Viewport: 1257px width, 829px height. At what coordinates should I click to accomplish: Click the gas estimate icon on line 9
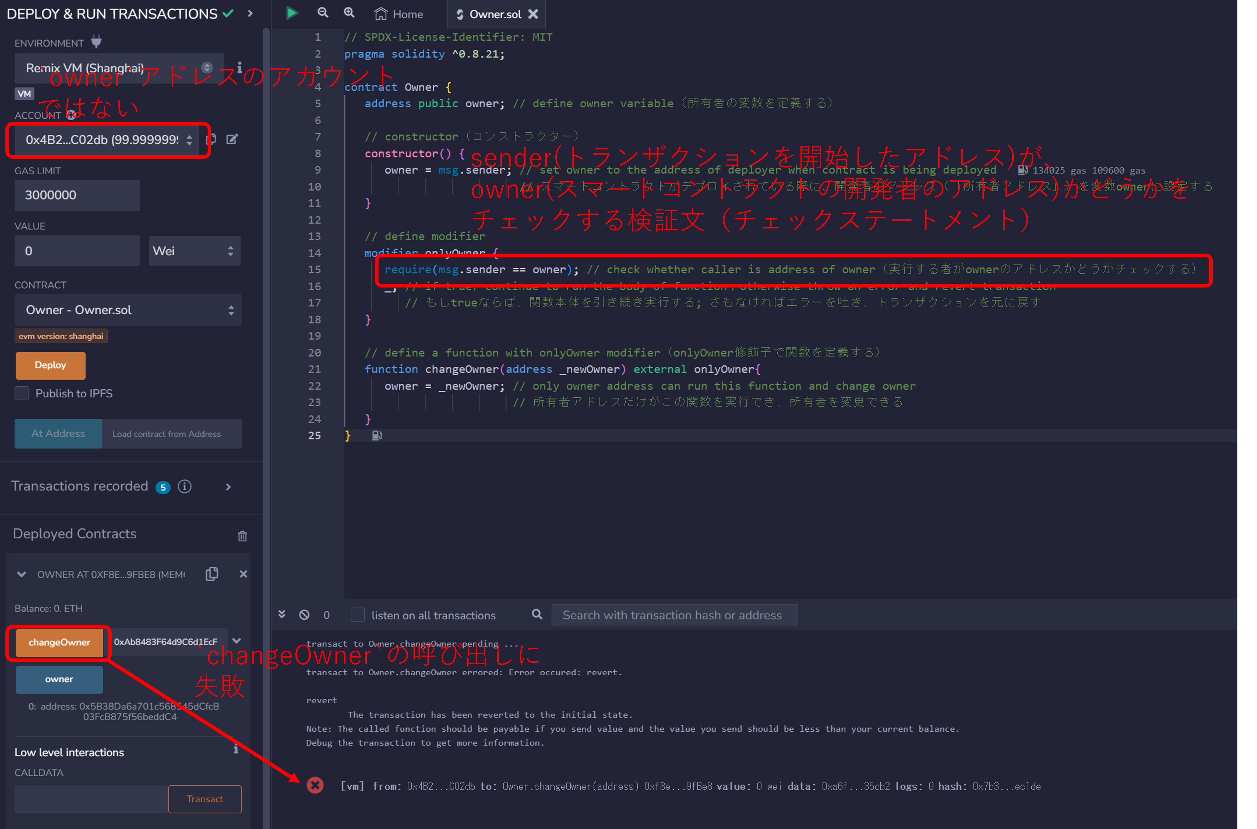click(x=1022, y=170)
